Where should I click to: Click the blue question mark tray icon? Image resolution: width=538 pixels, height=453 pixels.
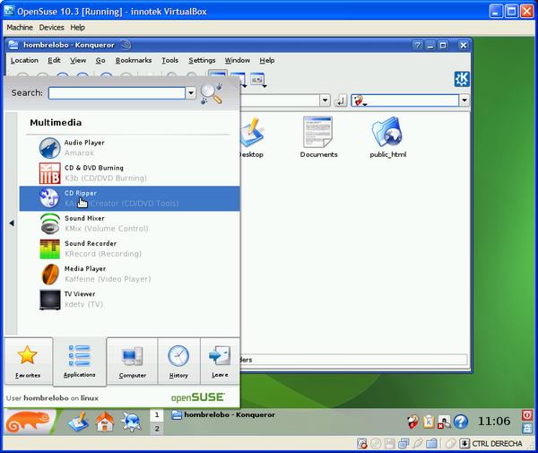(461, 422)
